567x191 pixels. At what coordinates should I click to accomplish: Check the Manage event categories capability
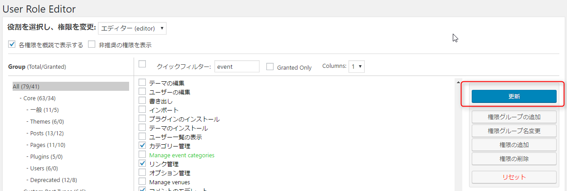(142, 155)
